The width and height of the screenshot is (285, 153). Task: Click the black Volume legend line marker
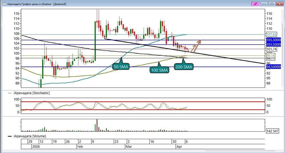click(10, 136)
